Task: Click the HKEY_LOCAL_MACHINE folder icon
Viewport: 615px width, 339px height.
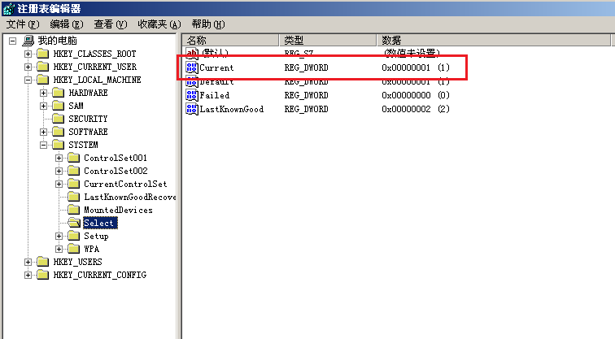Action: [43, 80]
